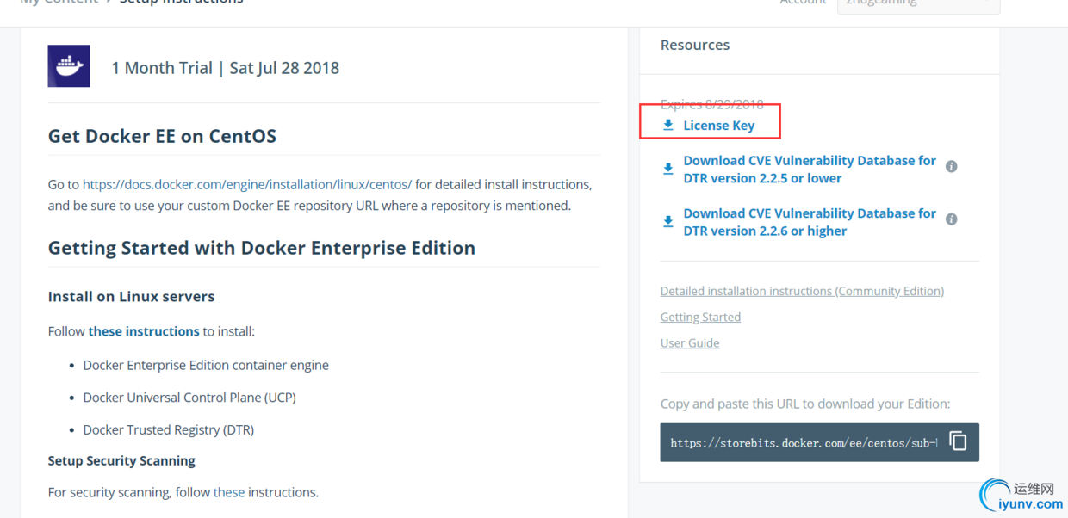The width and height of the screenshot is (1068, 518).
Task: Click the 'Resources' panel heading
Action: (x=695, y=45)
